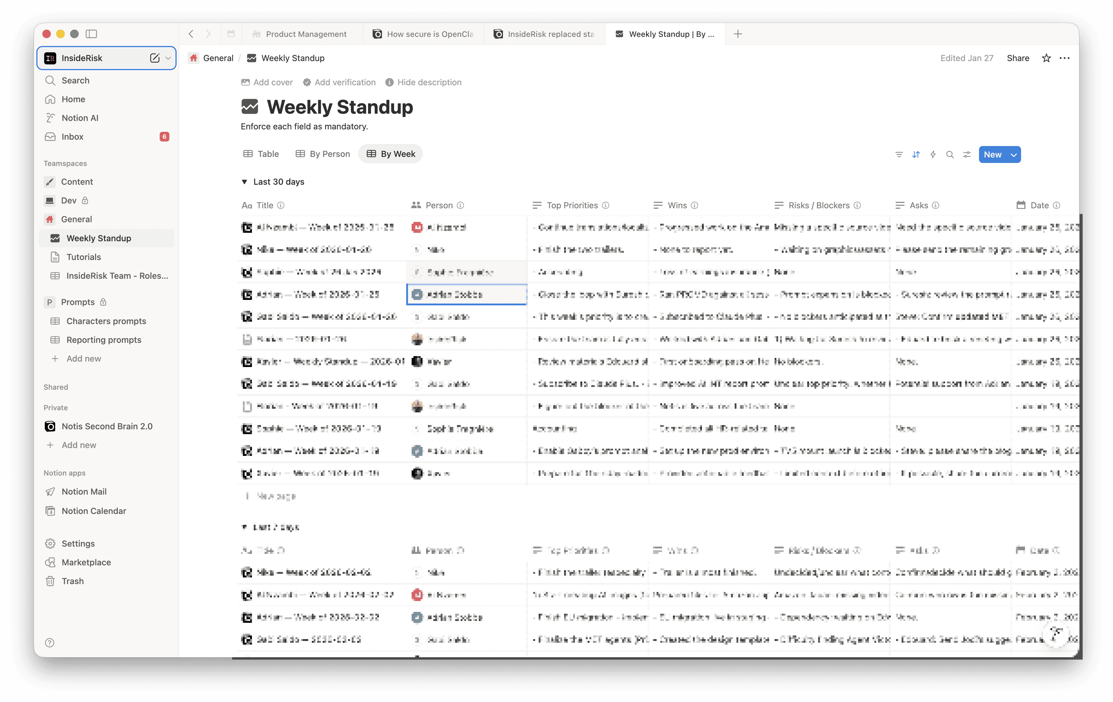1113x702 pixels.
Task: Open Characters prompts in sidebar
Action: (106, 321)
